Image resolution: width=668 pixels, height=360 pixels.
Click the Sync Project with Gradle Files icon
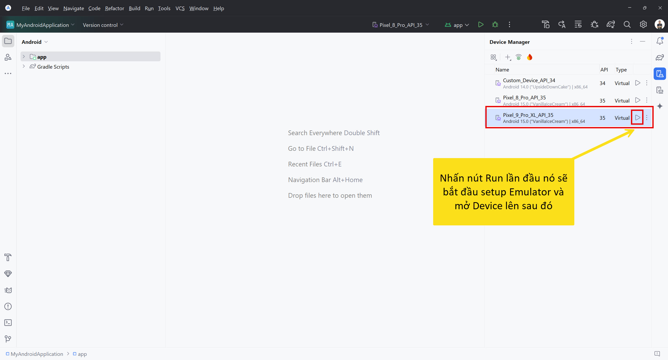click(x=611, y=25)
